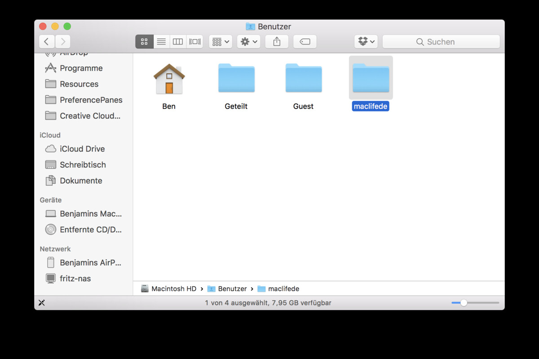Open iCloud Drive from the sidebar

click(82, 149)
